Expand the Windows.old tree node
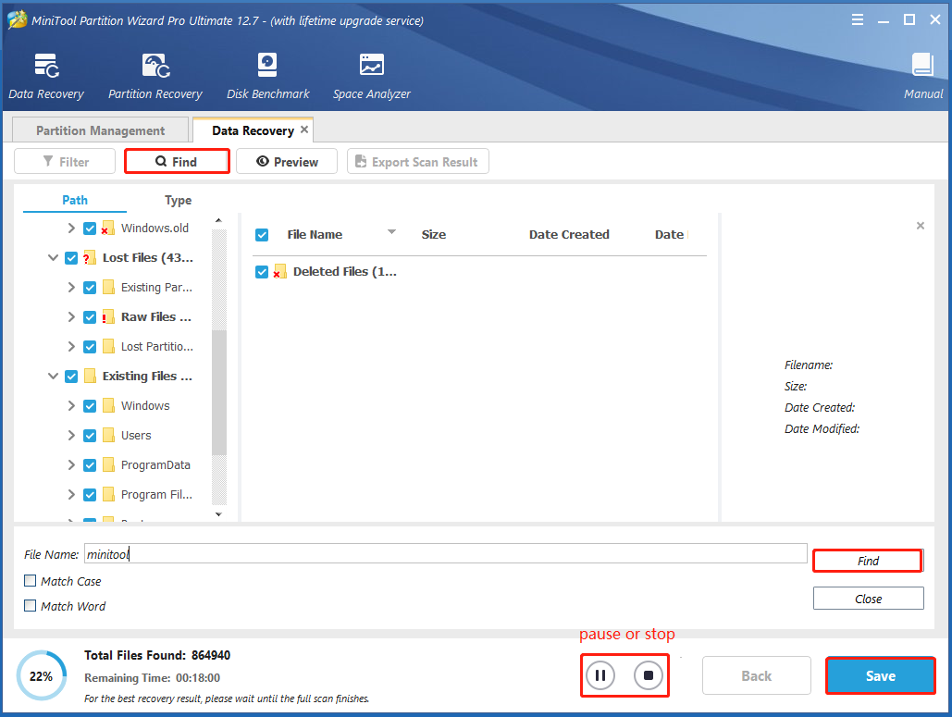The image size is (952, 717). [71, 229]
